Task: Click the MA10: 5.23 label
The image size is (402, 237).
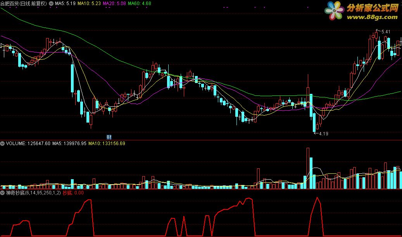Action: 89,3
